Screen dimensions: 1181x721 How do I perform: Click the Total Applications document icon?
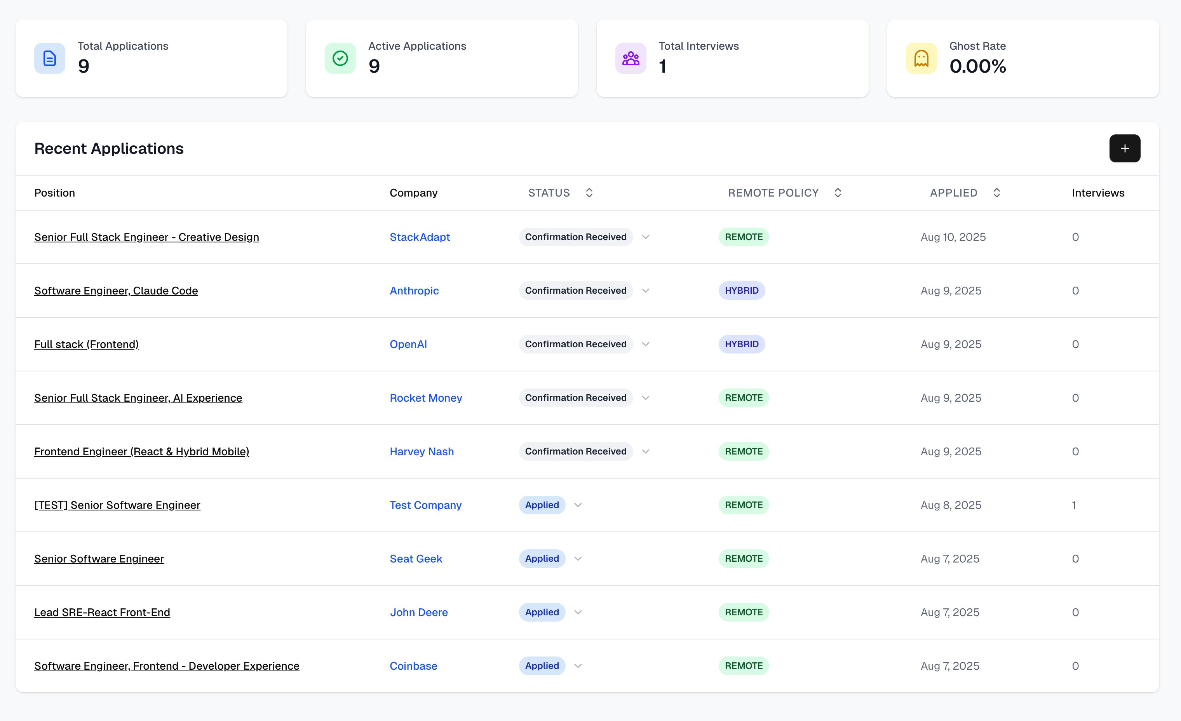pyautogui.click(x=49, y=58)
